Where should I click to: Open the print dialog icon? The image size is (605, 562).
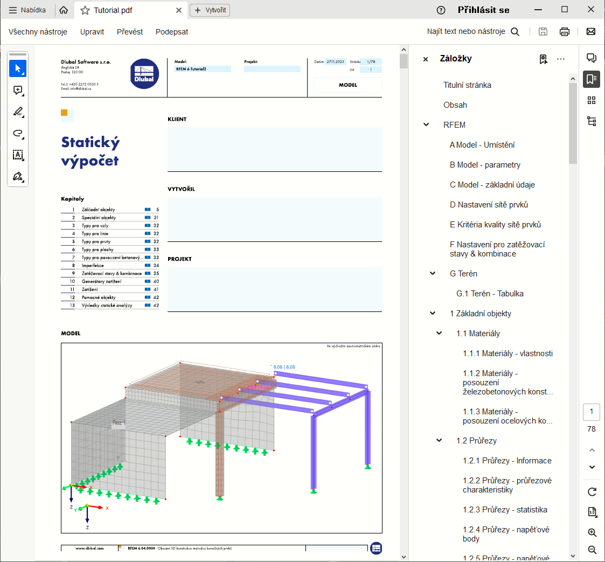point(564,32)
